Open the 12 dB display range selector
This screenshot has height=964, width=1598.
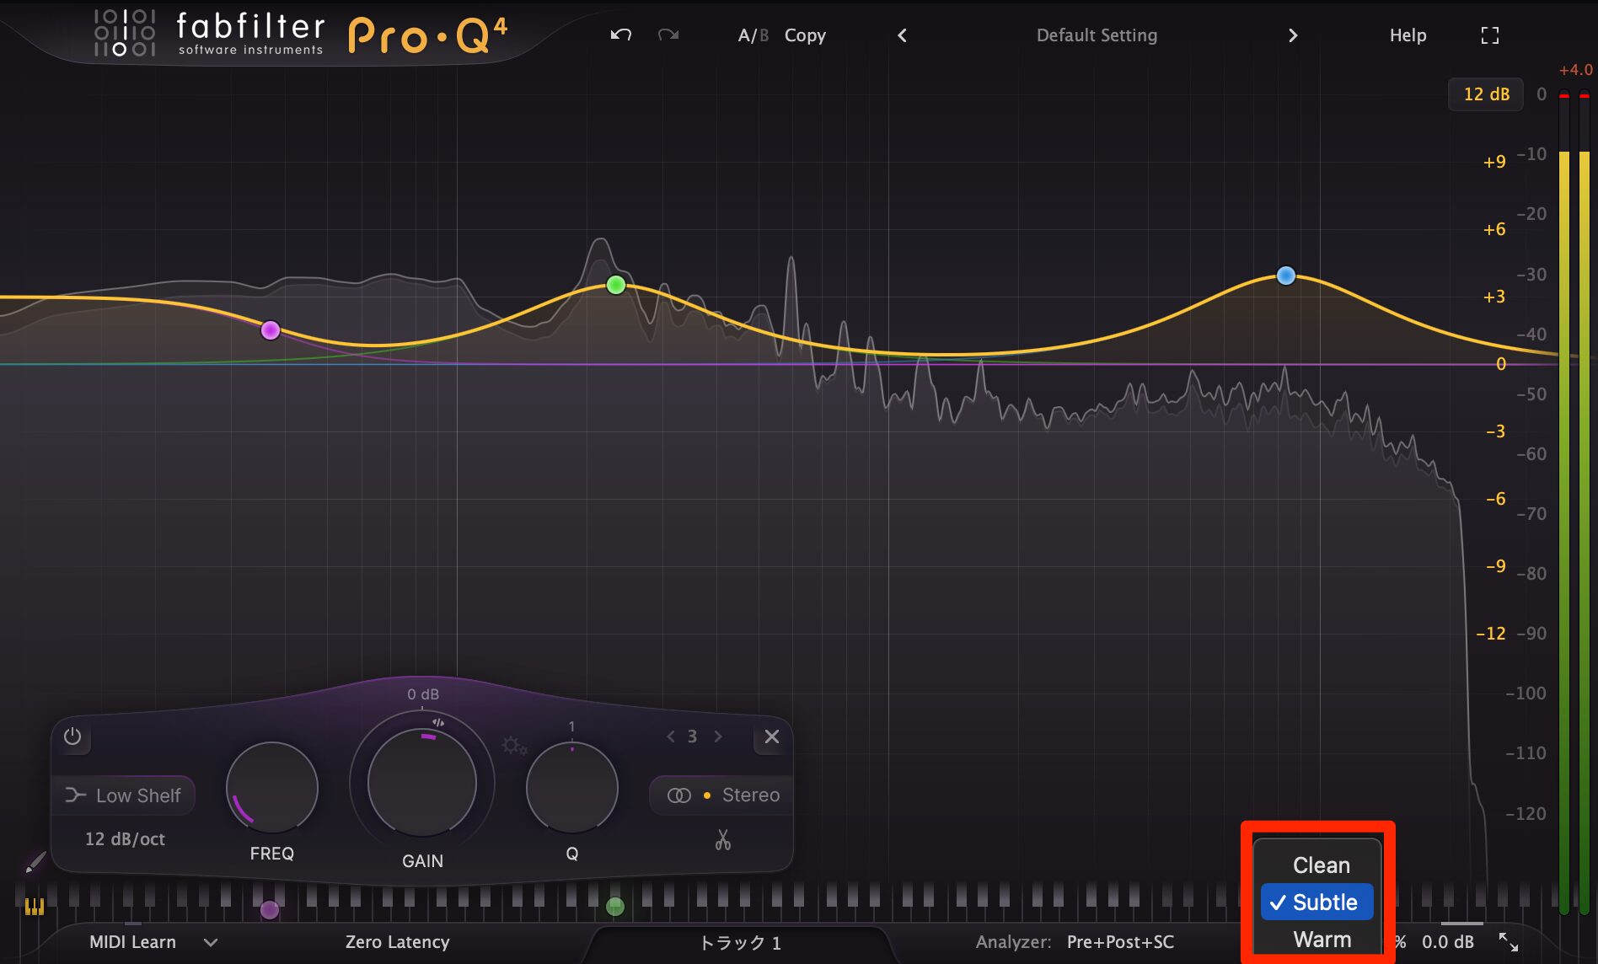point(1486,94)
